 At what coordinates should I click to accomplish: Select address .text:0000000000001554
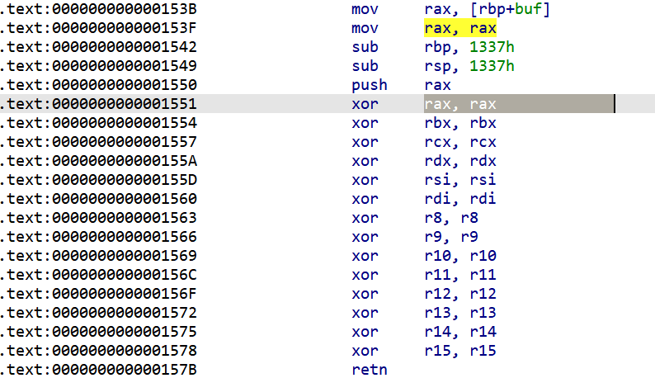click(x=98, y=123)
